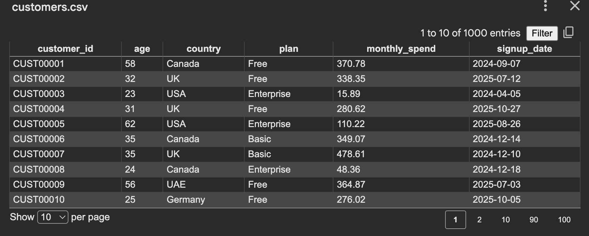This screenshot has width=589, height=236.
Task: Open the rows-per-page dropdown
Action: [52, 217]
